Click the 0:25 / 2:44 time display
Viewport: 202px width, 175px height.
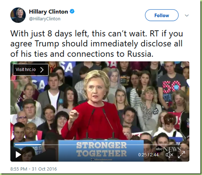148,155
